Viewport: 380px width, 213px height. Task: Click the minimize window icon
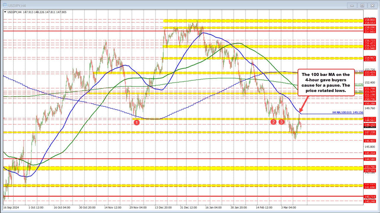(352, 5)
